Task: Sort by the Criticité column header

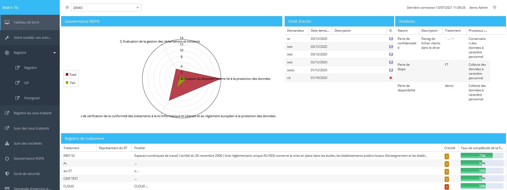Action: tap(449, 148)
